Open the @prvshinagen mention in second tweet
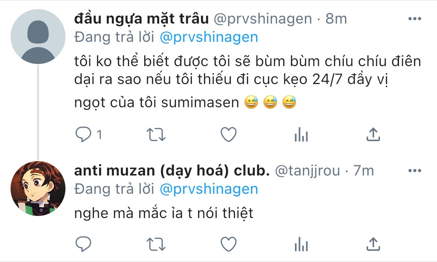 [209, 189]
